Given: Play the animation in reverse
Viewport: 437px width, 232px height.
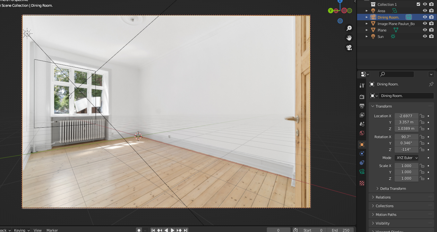Looking at the screenshot, I should pyautogui.click(x=166, y=230).
